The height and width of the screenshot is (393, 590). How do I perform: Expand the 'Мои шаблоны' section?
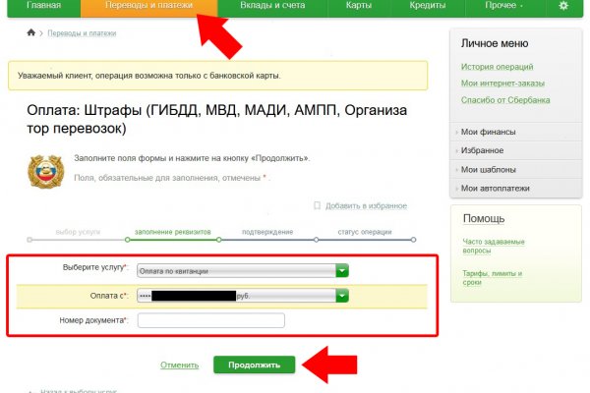pyautogui.click(x=488, y=169)
